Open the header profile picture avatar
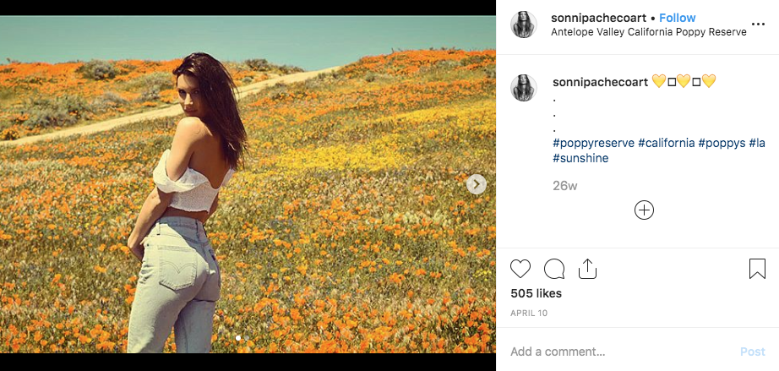779x371 pixels. 524,25
